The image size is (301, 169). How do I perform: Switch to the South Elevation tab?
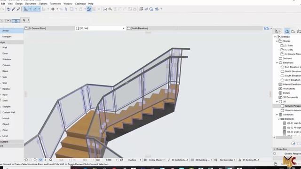[151, 28]
